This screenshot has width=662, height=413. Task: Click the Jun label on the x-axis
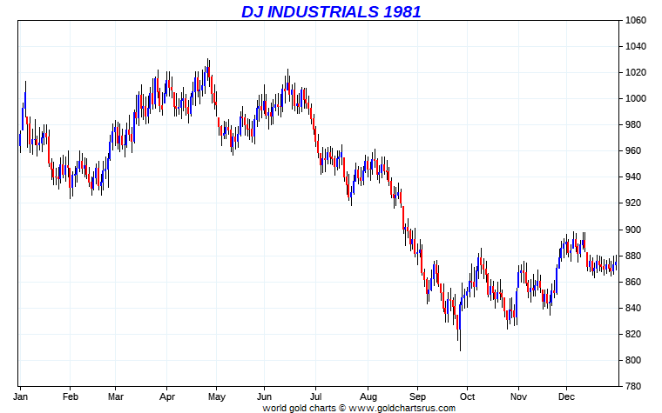[x=264, y=397]
